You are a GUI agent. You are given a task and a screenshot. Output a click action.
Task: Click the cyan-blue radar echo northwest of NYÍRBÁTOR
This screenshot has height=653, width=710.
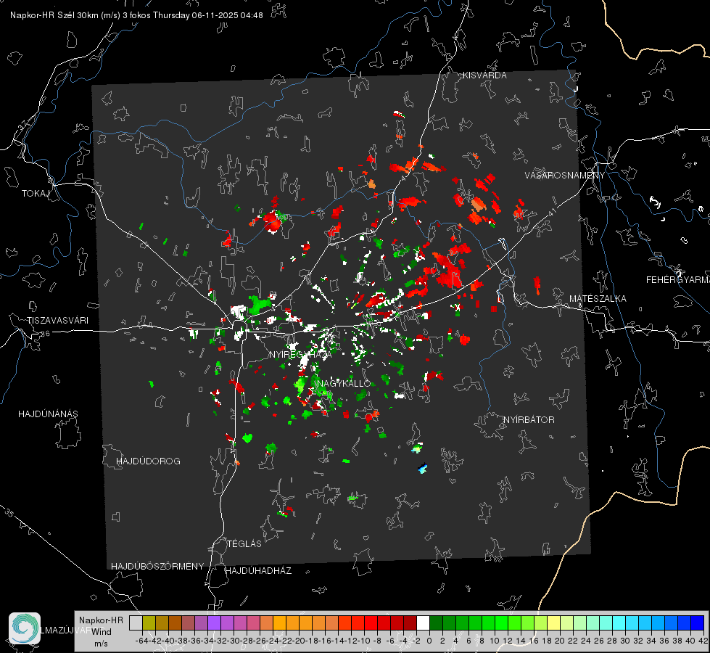423,468
